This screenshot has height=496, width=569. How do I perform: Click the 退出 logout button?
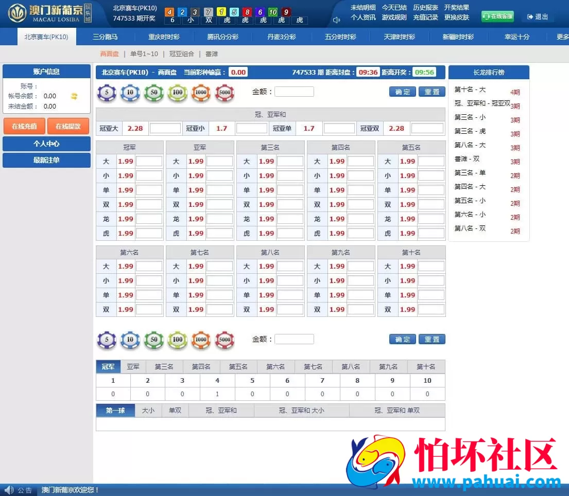538,16
